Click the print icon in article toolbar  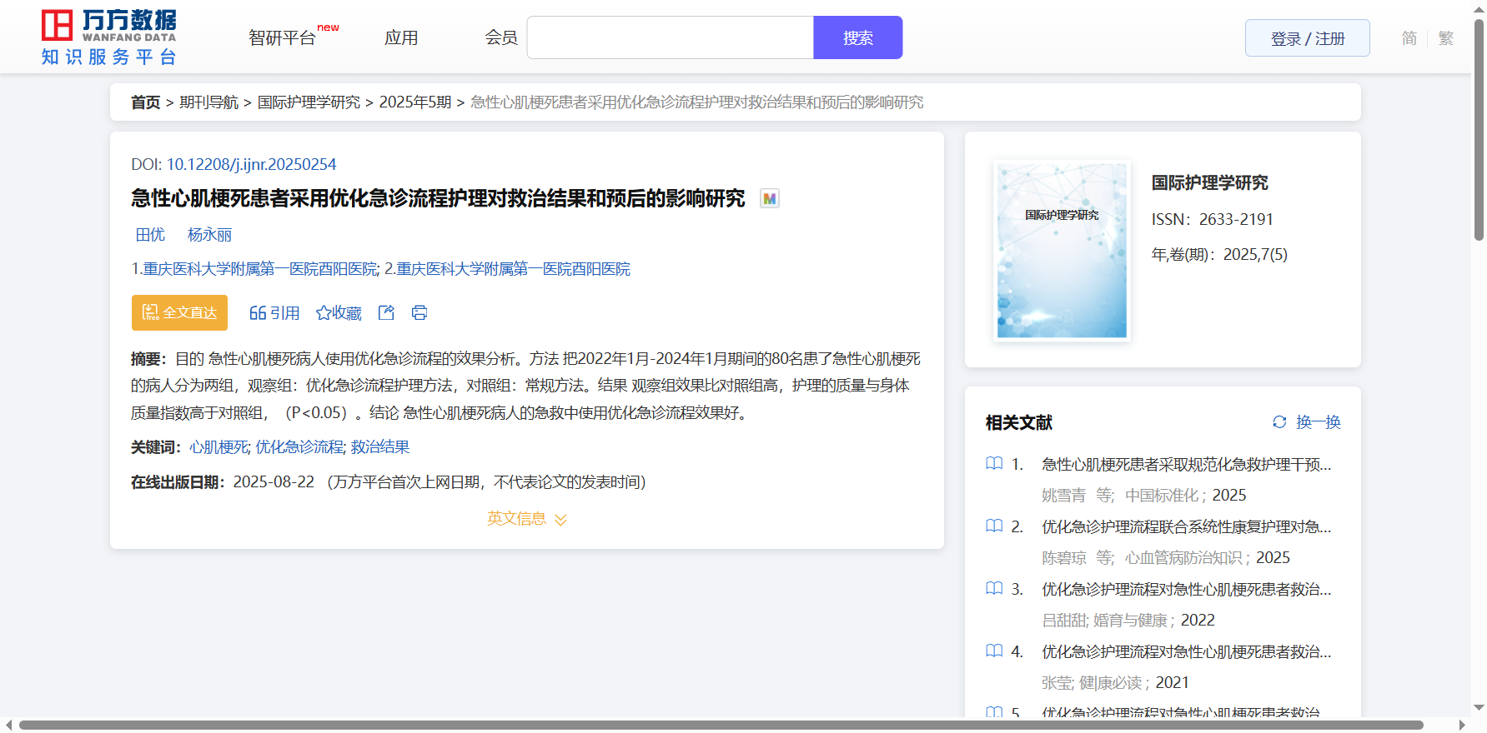tap(419, 312)
